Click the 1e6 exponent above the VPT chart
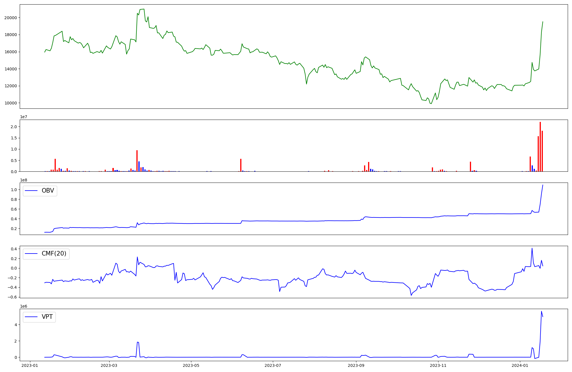Image resolution: width=572 pixels, height=372 pixels. [23, 306]
